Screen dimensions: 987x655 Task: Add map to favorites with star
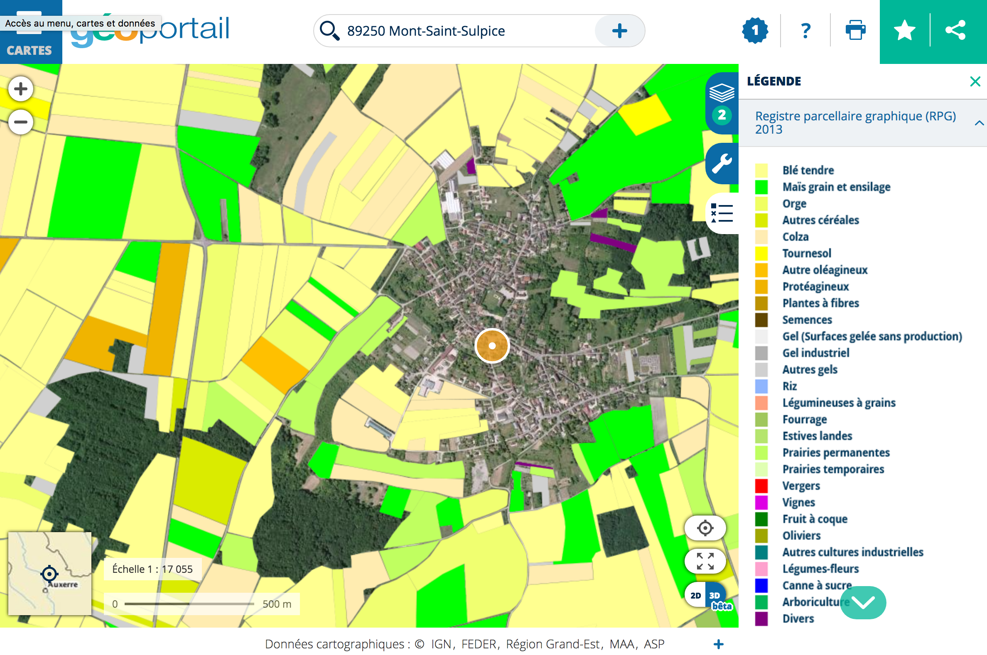pyautogui.click(x=904, y=30)
